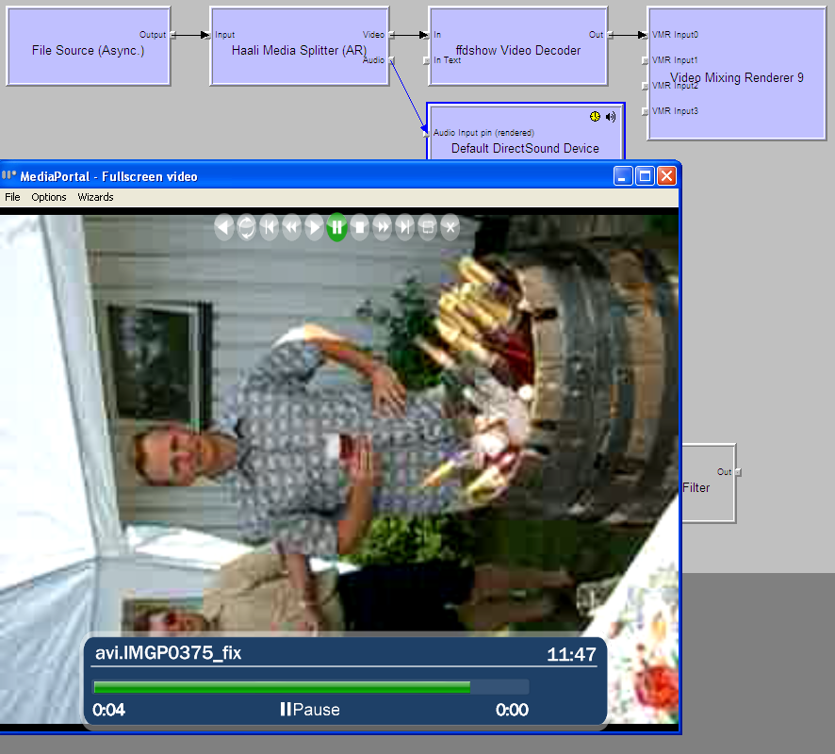Rewind the video playback
835x754 pixels.
tap(292, 227)
